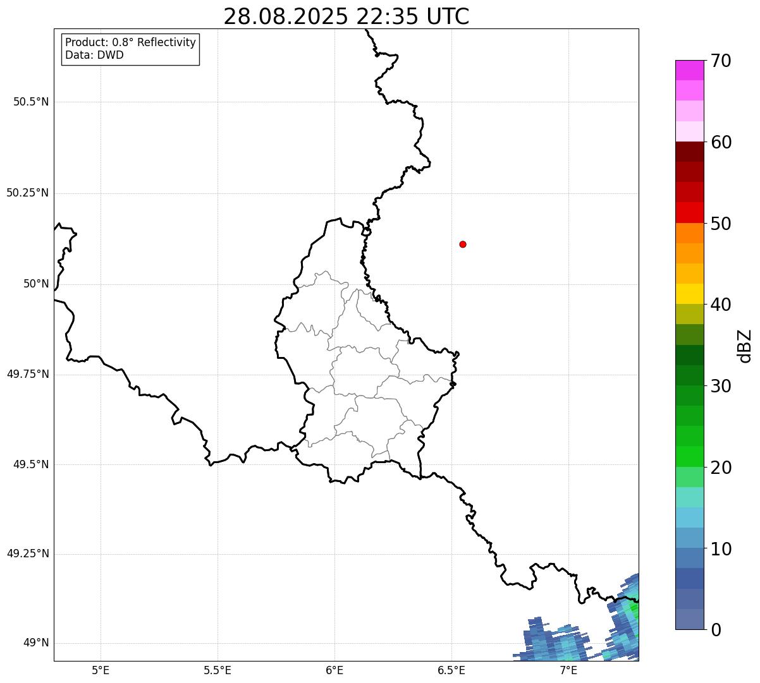This screenshot has height=683, width=760.
Task: Click the 30 colorbar tick label
Action: pyautogui.click(x=721, y=386)
